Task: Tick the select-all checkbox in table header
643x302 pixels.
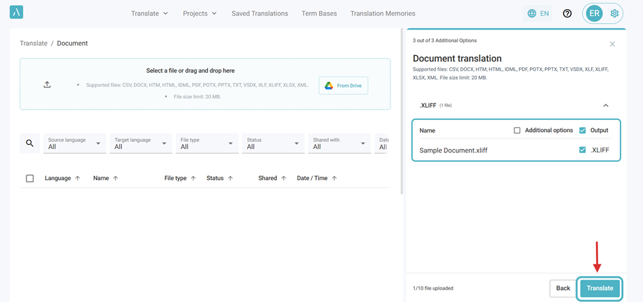Action: click(30, 178)
